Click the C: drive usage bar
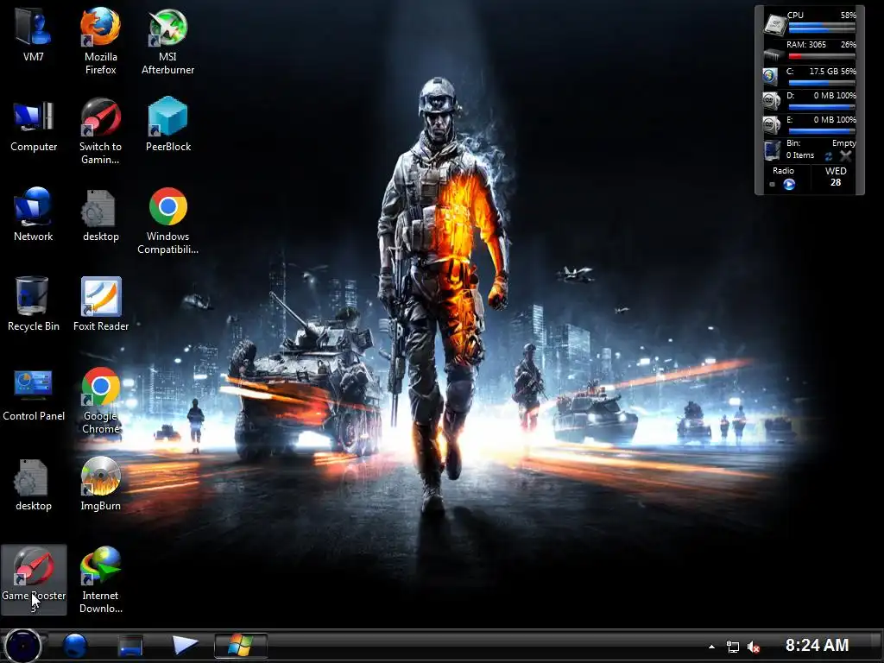 (822, 82)
